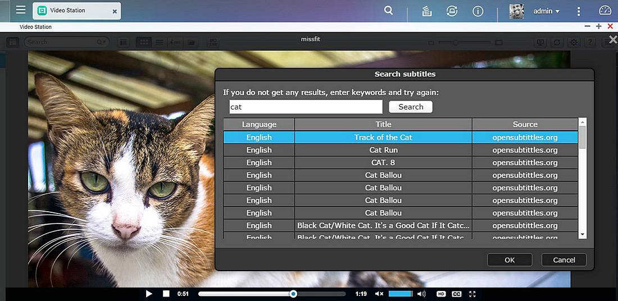Image resolution: width=618 pixels, height=301 pixels.
Task: Click the admin profile picture
Action: click(517, 11)
